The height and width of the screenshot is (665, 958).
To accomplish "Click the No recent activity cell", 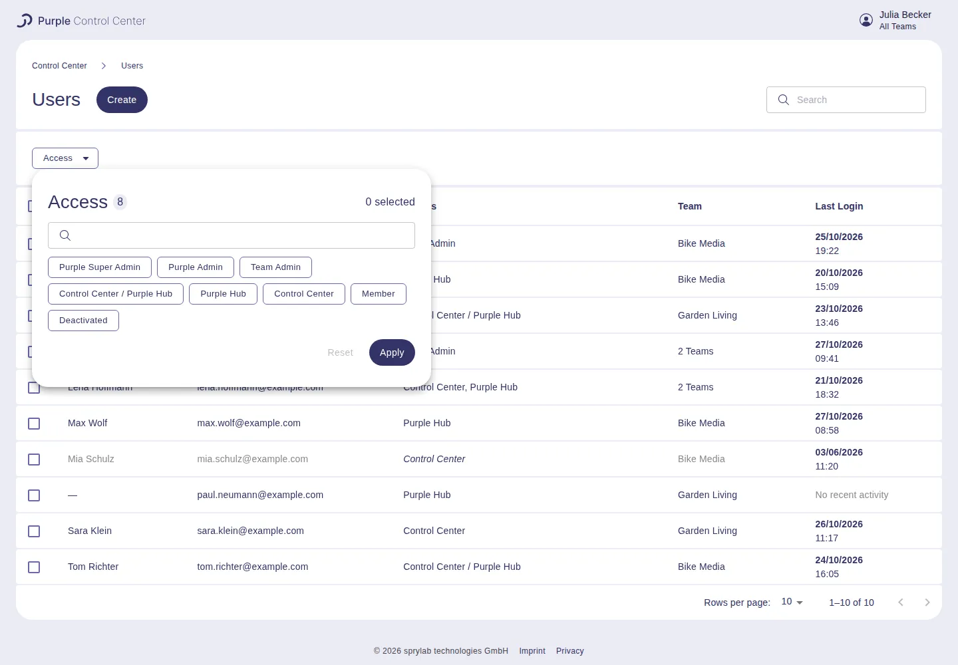I will [852, 495].
